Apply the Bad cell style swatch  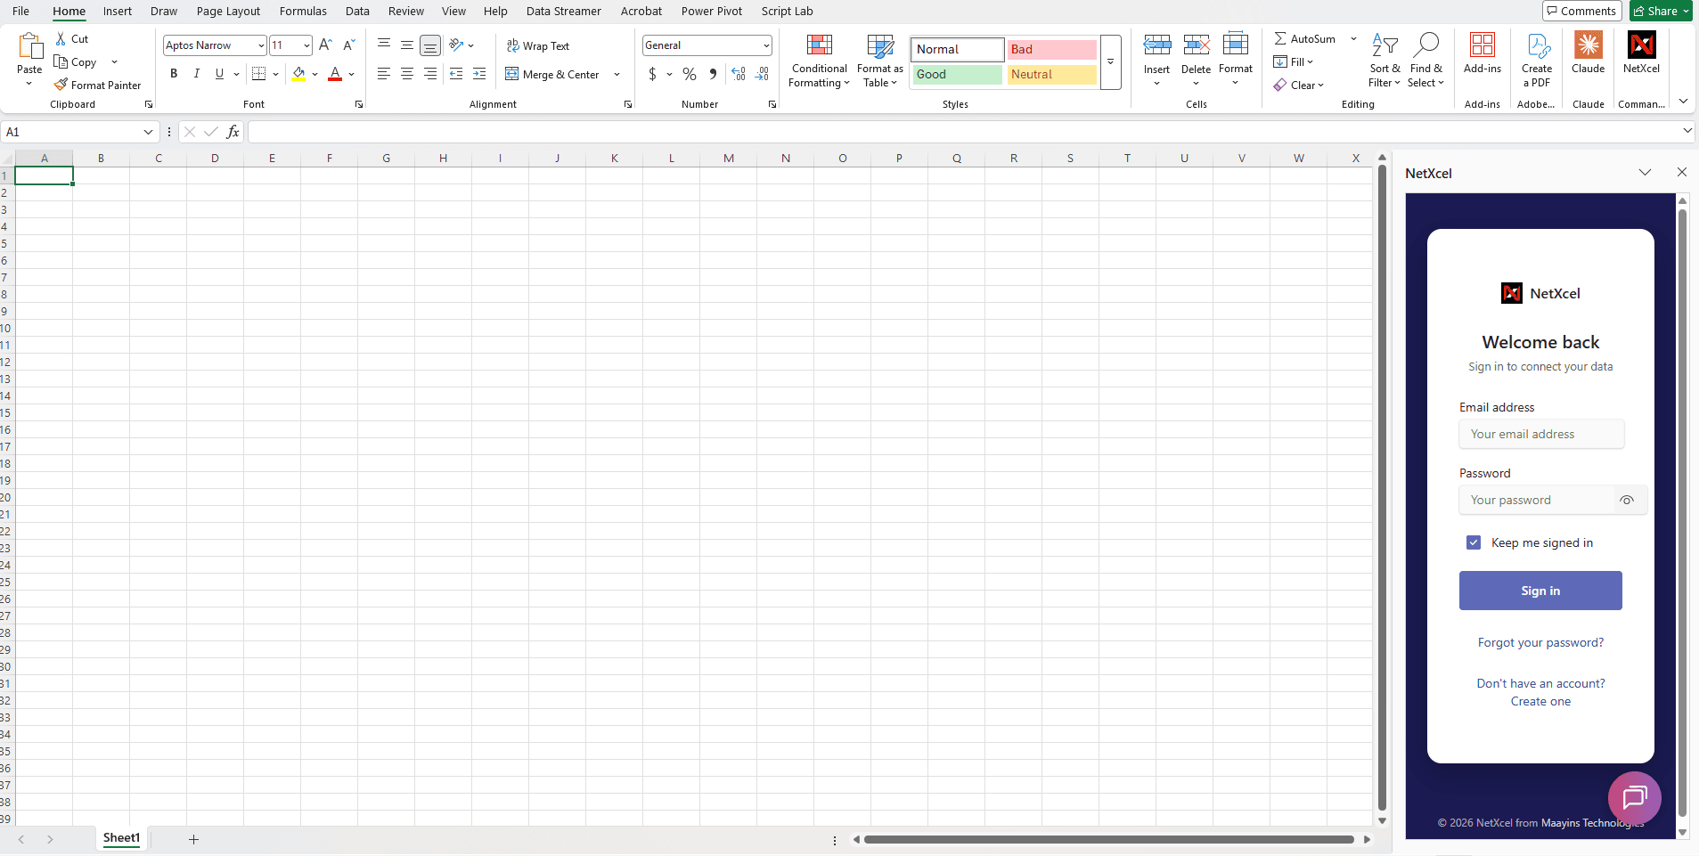[x=1051, y=49]
